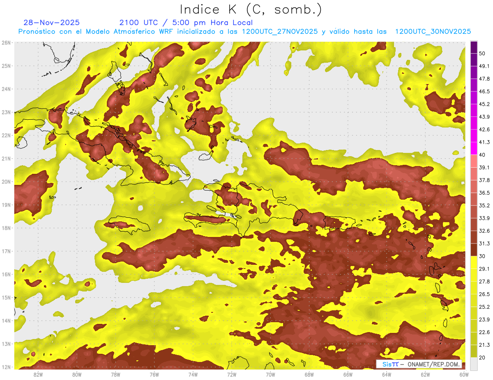Click the colorbar value 33.9

click(x=484, y=218)
